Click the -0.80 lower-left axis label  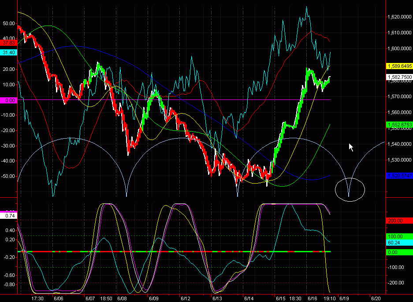pos(9,284)
